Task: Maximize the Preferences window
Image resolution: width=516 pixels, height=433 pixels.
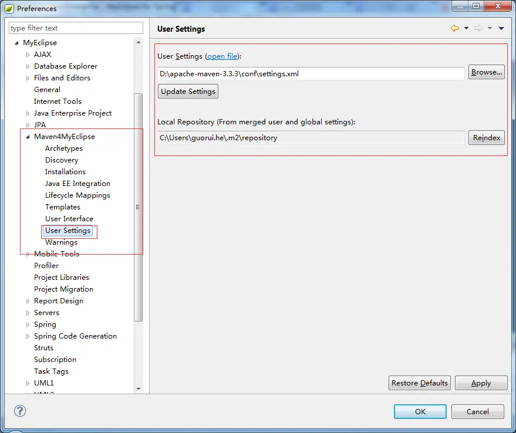Action: [x=476, y=6]
